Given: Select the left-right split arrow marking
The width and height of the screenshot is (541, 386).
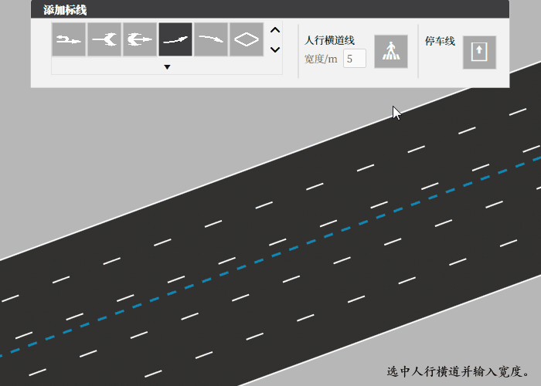Looking at the screenshot, I should pyautogui.click(x=104, y=39).
